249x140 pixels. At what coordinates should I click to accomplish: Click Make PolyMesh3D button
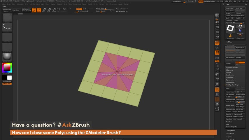click(238, 15)
